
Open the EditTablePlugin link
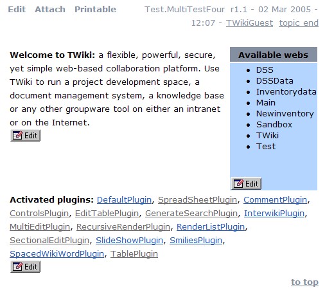point(107,214)
